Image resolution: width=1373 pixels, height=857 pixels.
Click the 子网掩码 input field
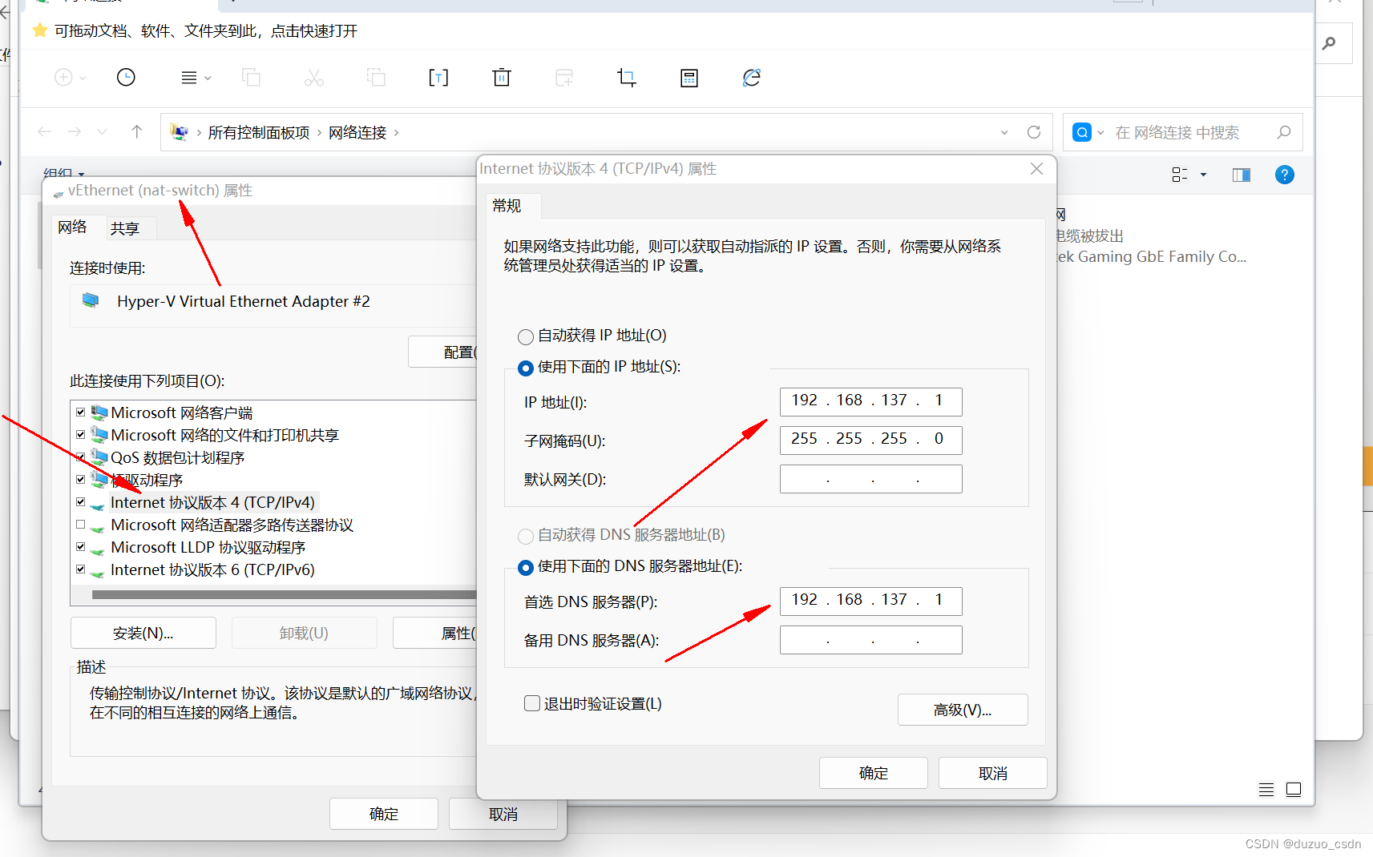click(871, 440)
